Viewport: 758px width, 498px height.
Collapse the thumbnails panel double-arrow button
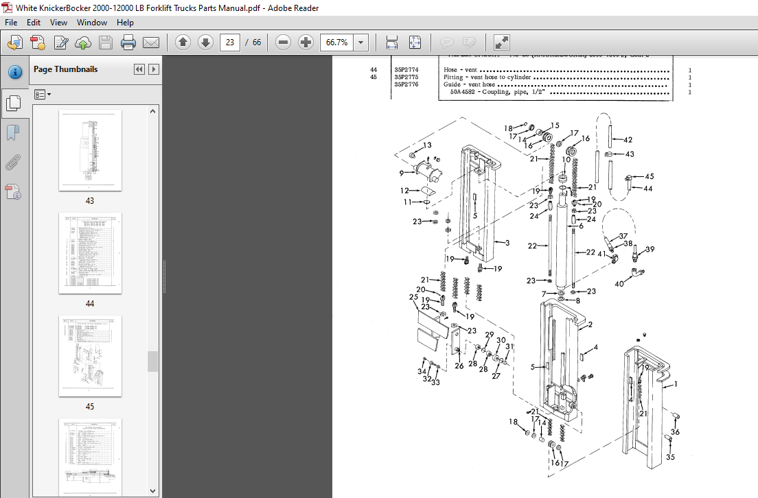point(139,69)
